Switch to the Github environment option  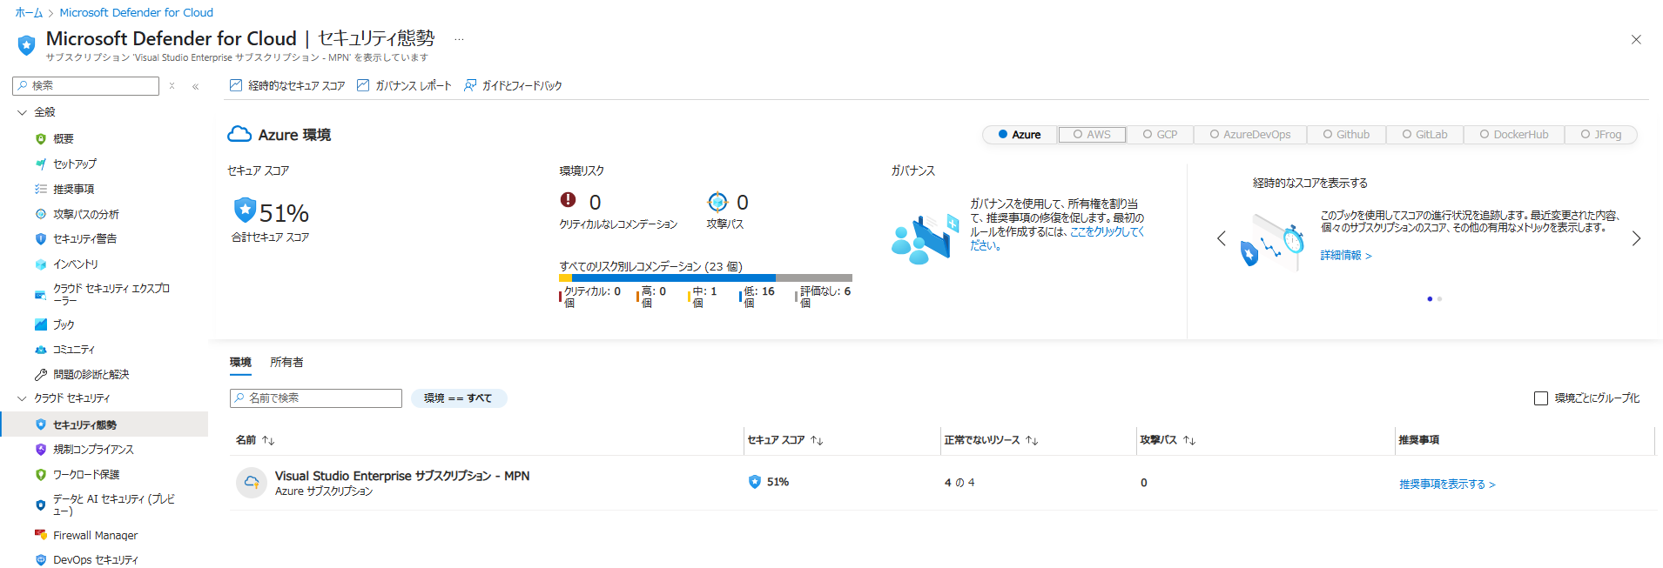coord(1346,135)
